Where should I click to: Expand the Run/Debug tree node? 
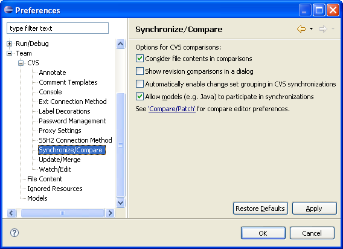pos(9,44)
